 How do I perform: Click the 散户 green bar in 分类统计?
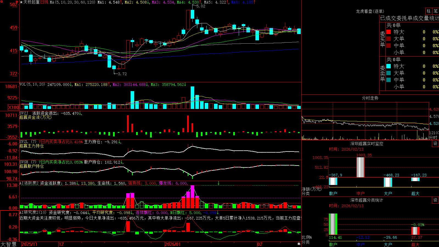click(x=333, y=224)
